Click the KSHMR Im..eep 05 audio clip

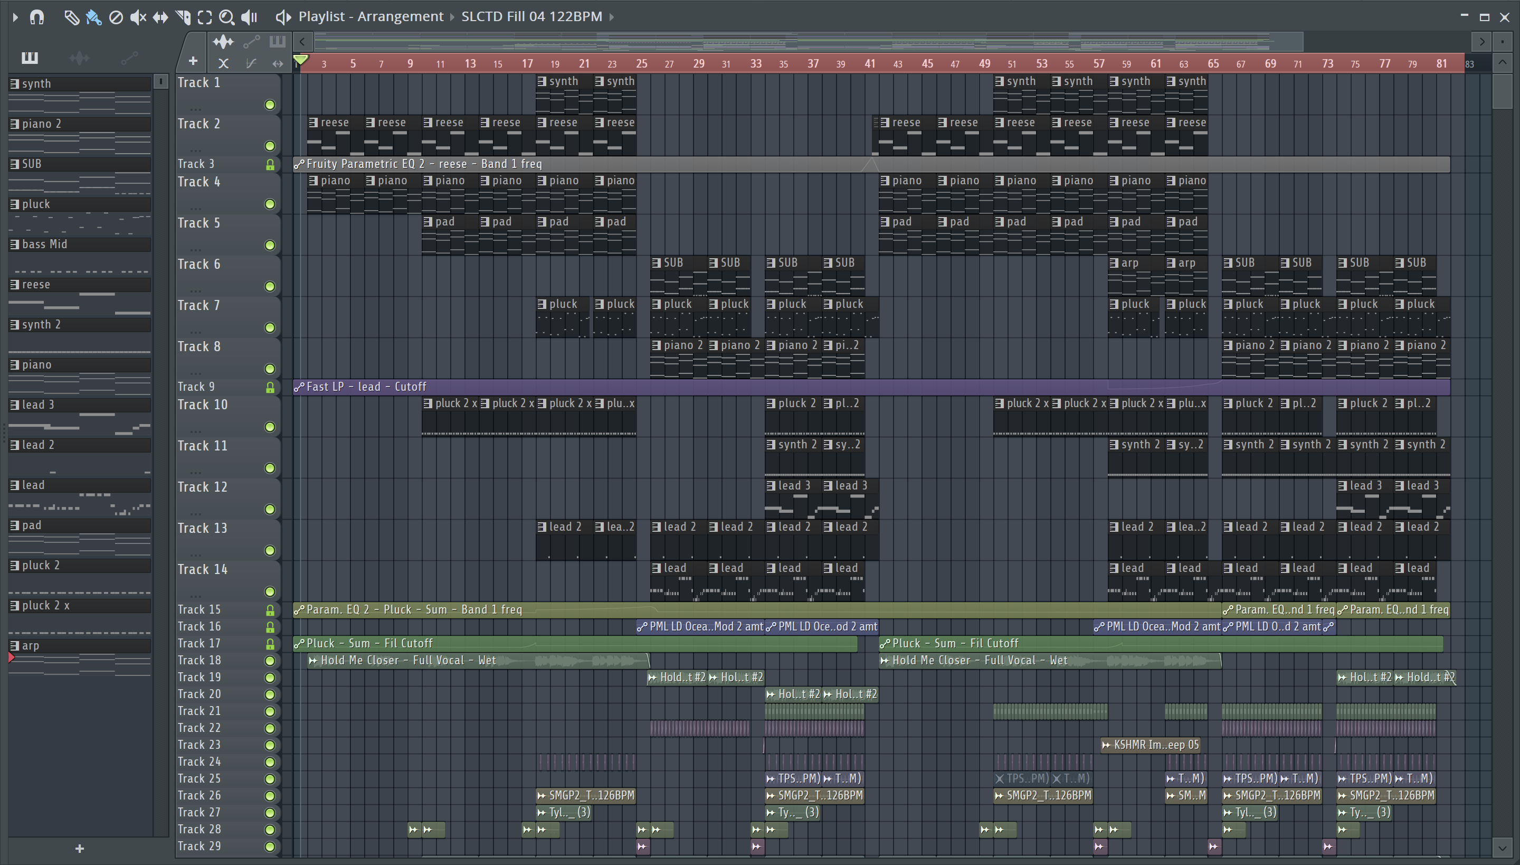click(1151, 745)
